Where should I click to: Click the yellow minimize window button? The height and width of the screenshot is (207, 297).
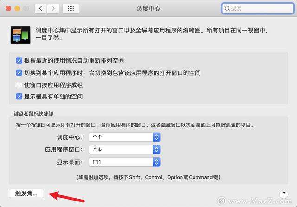tap(18, 8)
